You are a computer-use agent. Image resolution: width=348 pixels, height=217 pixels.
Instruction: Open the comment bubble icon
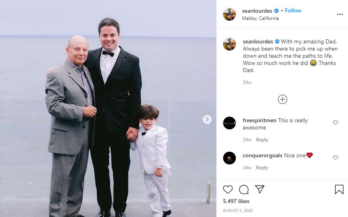point(244,189)
